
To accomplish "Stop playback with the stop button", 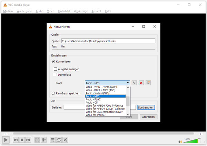I will (x=22, y=140).
